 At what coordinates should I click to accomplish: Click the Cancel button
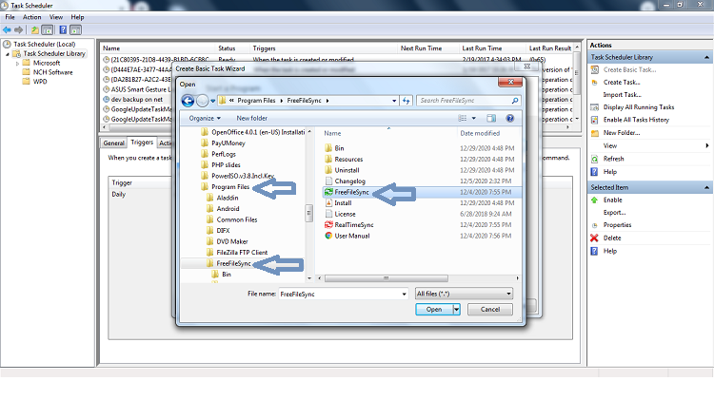click(x=490, y=310)
